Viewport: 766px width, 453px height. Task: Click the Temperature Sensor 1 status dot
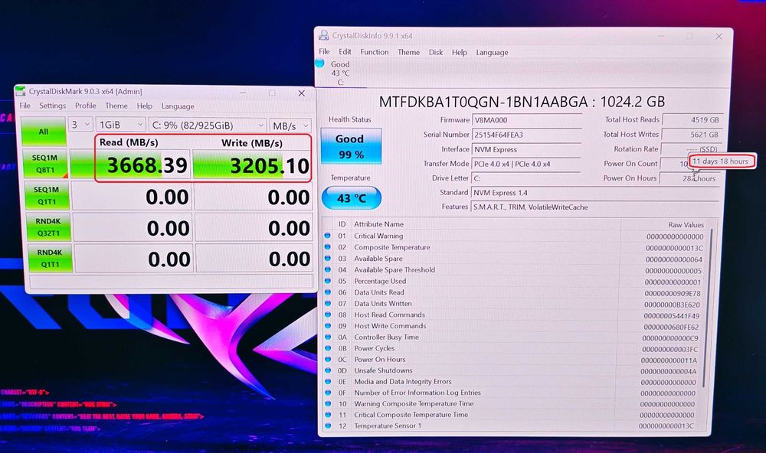pyautogui.click(x=328, y=425)
